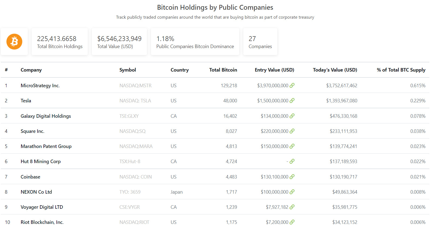Sort table by Country column header
431x229 pixels.
(x=180, y=70)
